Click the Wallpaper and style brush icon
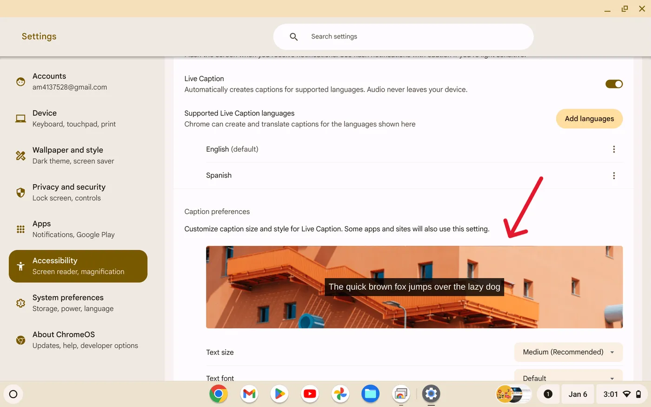 coord(20,155)
